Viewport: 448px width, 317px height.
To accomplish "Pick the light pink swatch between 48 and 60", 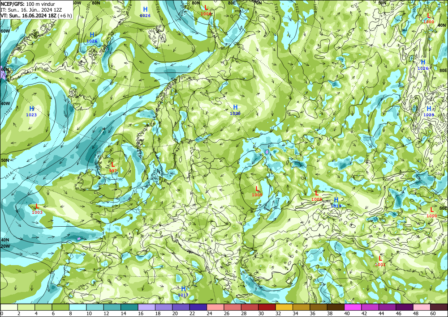I will click(422, 307).
